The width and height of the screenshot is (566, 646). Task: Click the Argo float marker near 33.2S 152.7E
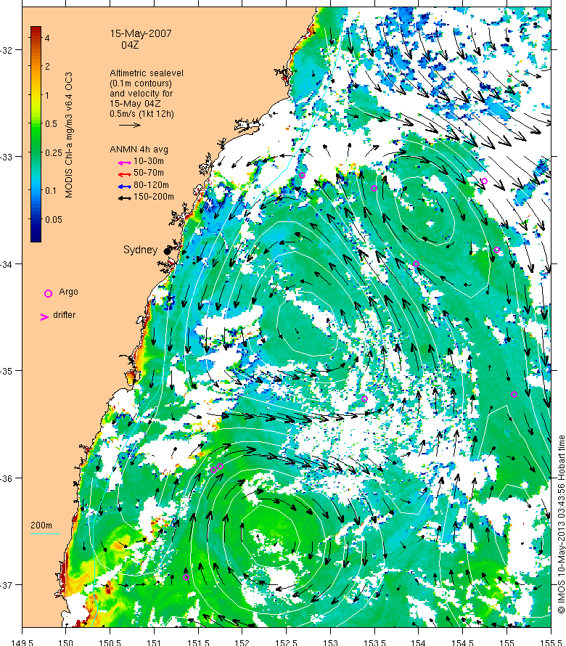click(302, 176)
